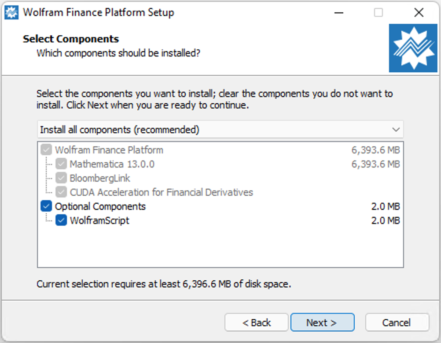Click the Next button to continue
The height and width of the screenshot is (343, 441).
coord(322,322)
